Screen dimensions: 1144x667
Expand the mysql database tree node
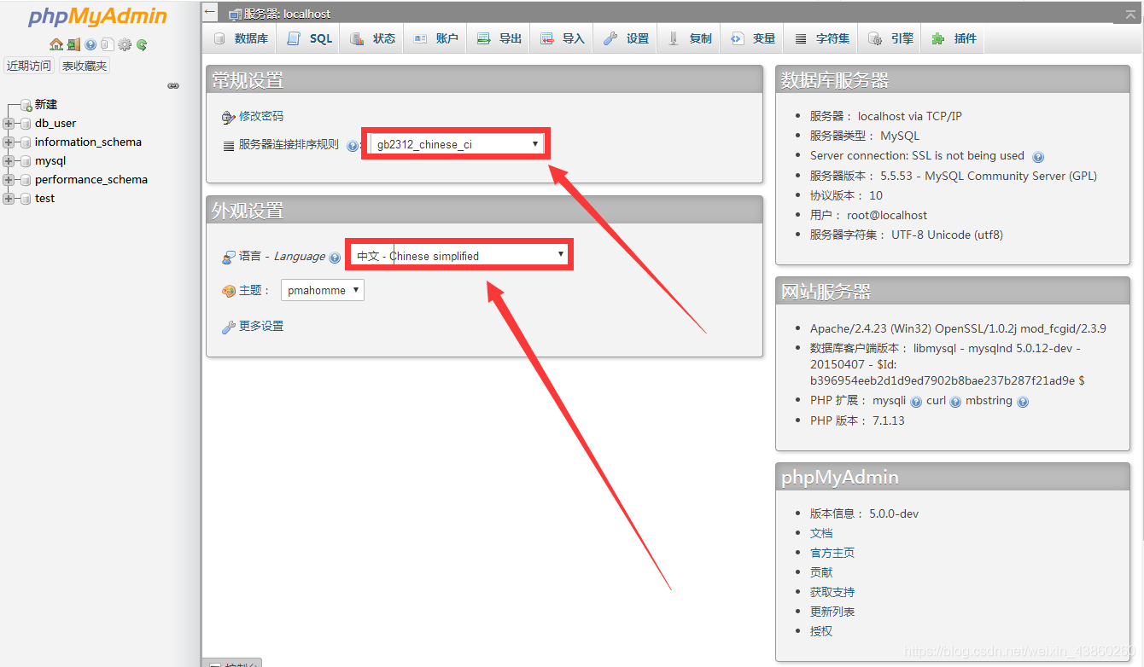point(9,161)
